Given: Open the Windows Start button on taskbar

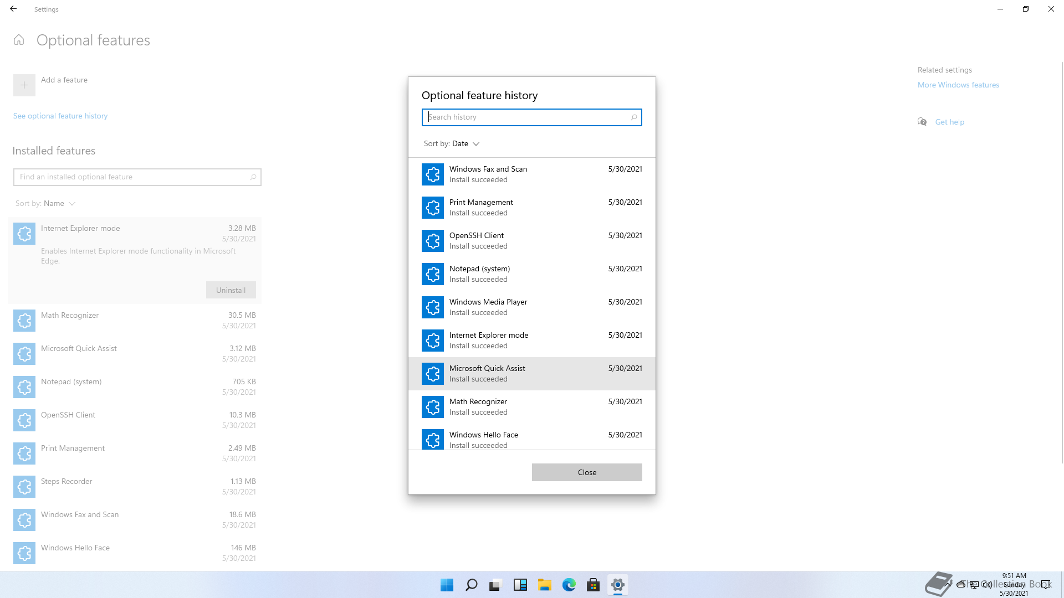Looking at the screenshot, I should (447, 585).
